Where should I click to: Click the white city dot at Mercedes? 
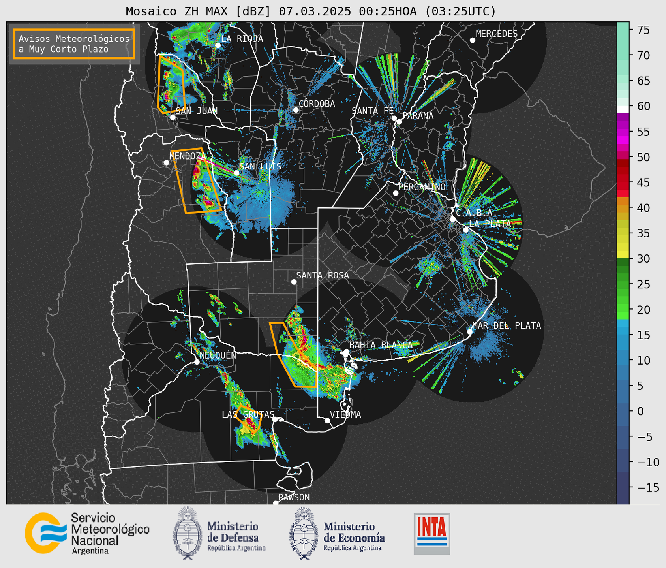[x=473, y=40]
